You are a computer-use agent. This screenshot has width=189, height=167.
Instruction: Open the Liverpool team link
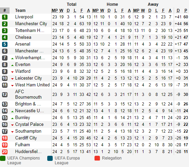(x=24, y=17)
